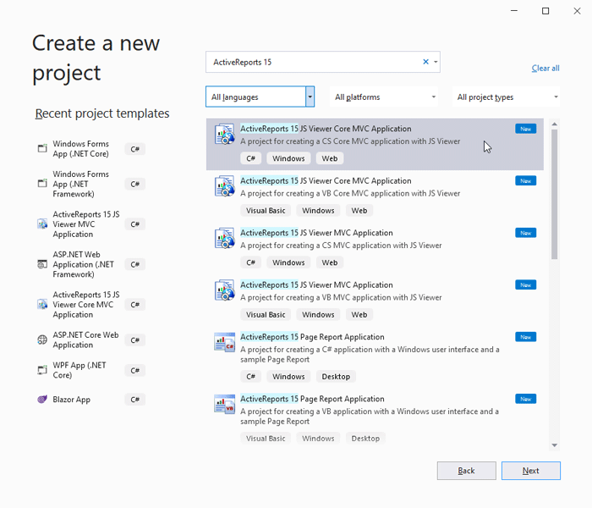
Task: Select C# Page Report Application template
Action: pos(375,357)
